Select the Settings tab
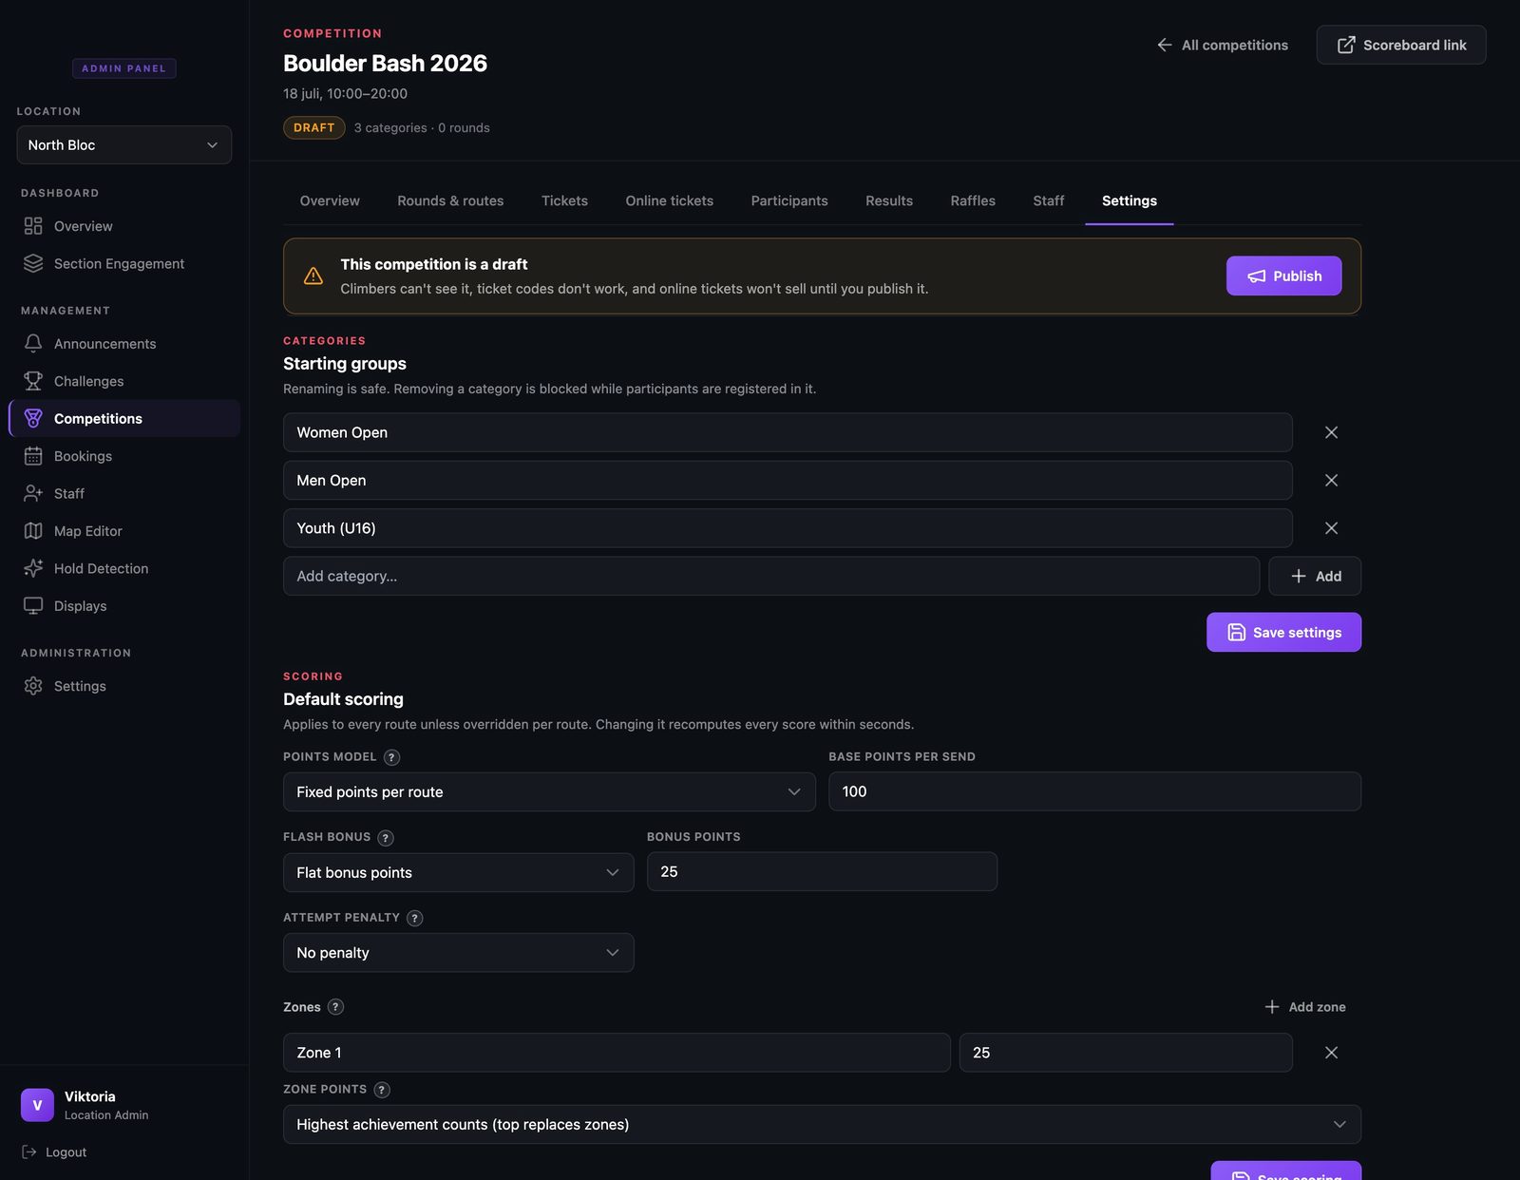The height and width of the screenshot is (1180, 1520). coord(1130,200)
